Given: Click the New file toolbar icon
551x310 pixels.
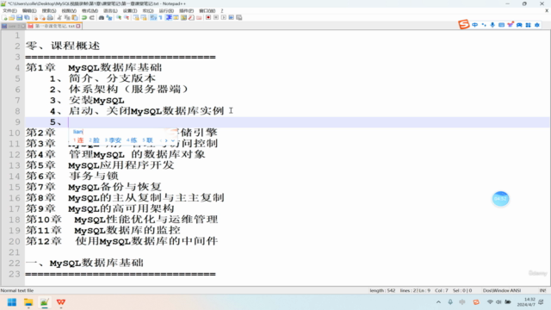Looking at the screenshot, I should (x=4, y=17).
